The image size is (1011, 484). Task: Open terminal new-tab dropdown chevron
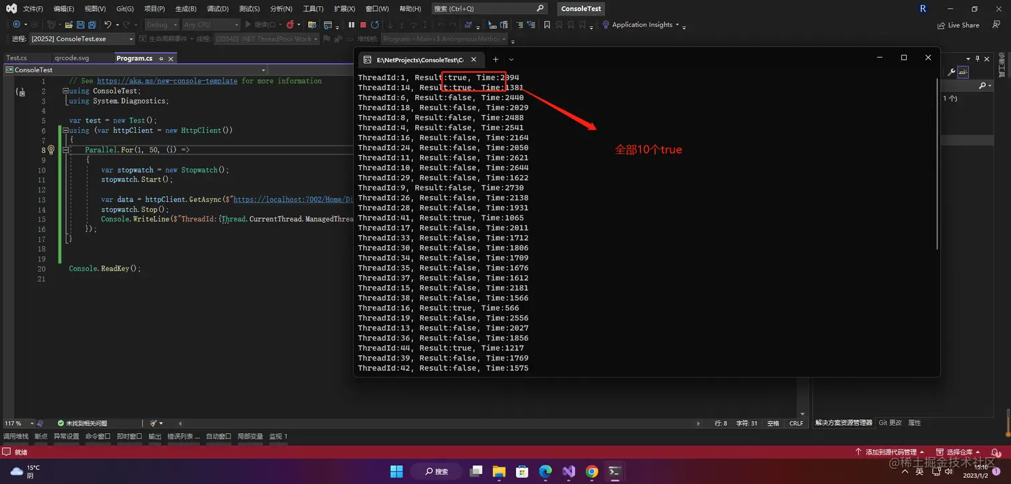point(512,59)
